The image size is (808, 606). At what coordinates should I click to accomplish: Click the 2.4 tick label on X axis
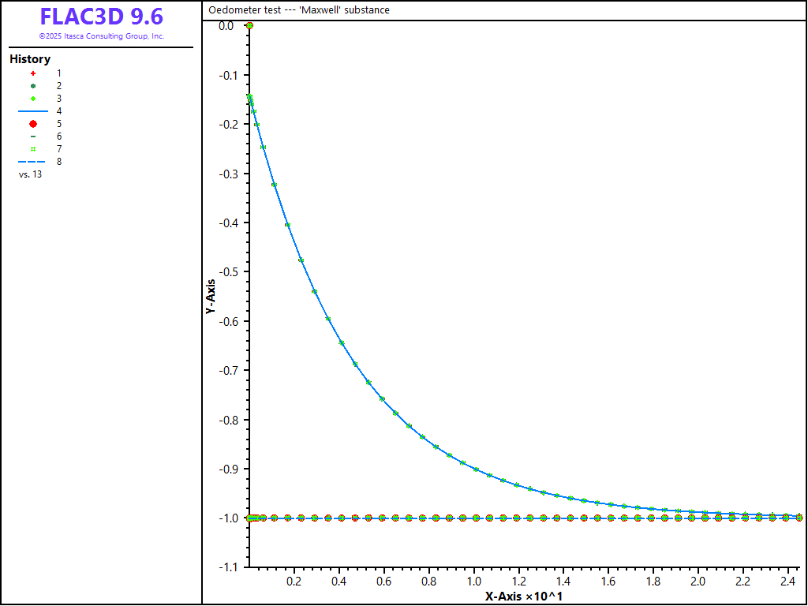tap(787, 582)
